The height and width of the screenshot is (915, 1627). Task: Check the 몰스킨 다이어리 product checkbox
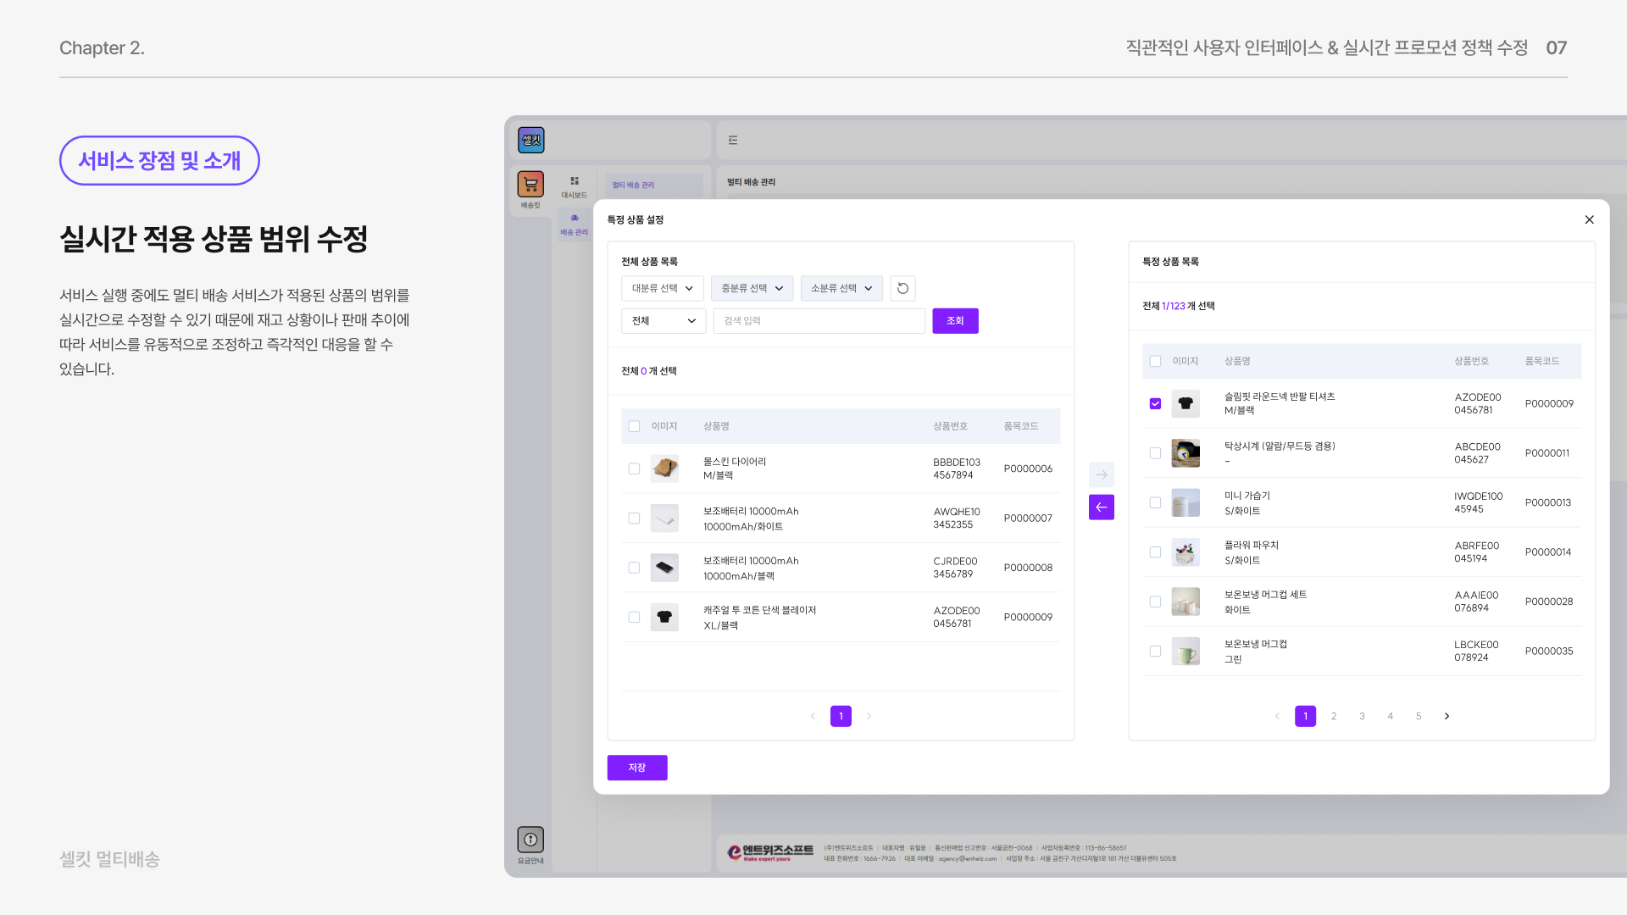point(634,469)
